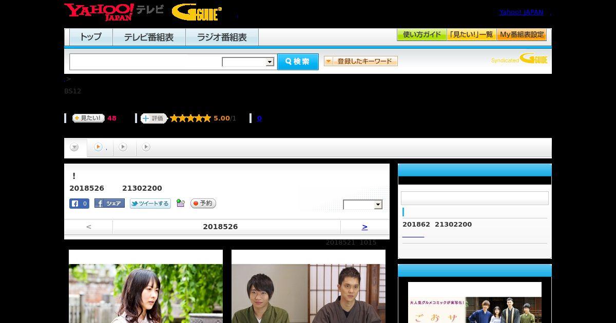Click the Facebook シェア button
The image size is (616, 323).
point(109,204)
